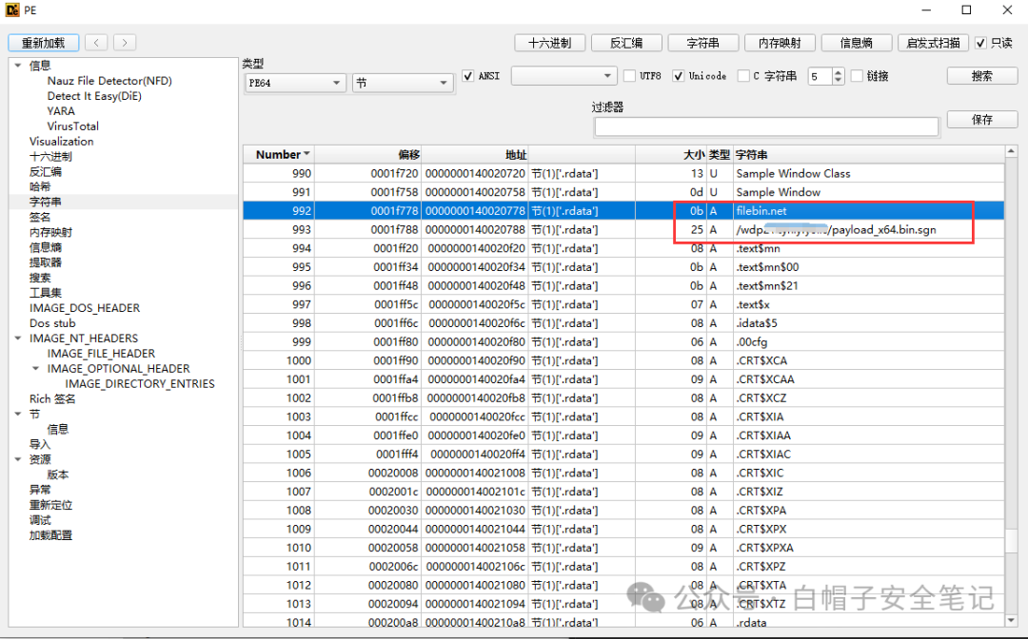Select Nauz File Detector(NFD) in tree
1028x639 pixels.
pos(109,81)
